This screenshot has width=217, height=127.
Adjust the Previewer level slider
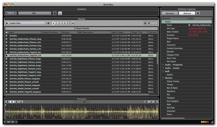[x=82, y=102]
